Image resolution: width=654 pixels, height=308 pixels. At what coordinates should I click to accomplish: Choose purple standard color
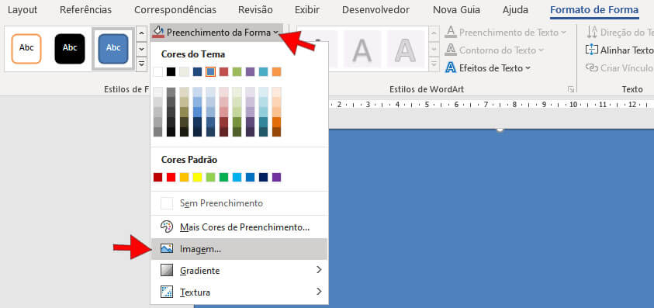(276, 177)
